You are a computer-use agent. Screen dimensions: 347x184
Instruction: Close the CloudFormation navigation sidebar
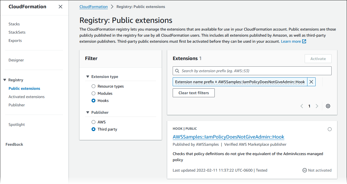[60, 7]
